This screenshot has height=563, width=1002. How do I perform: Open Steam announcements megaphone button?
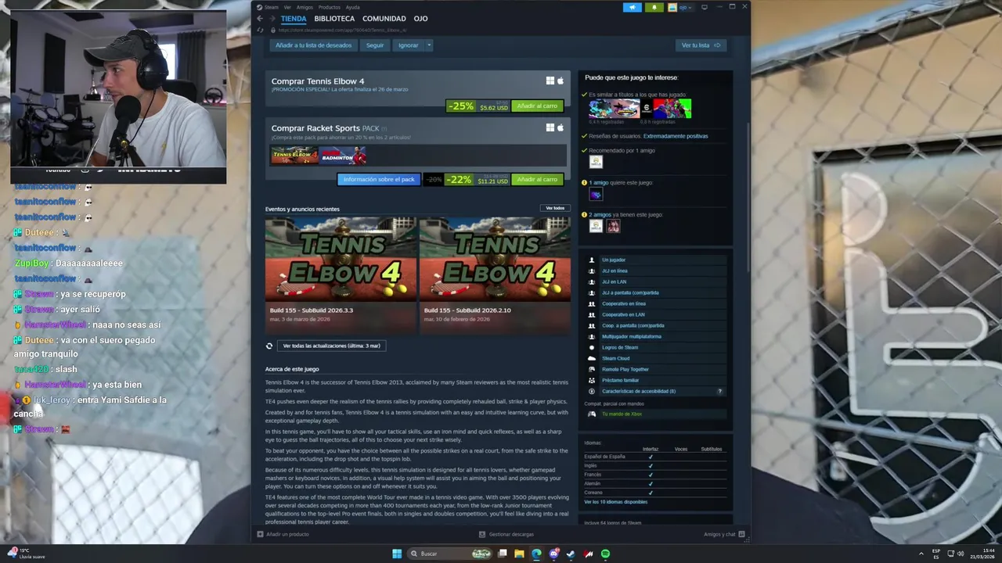coord(633,7)
